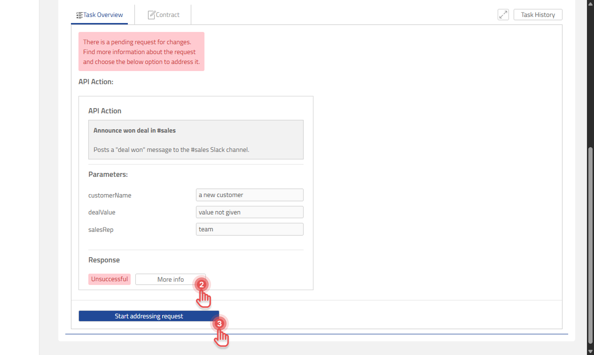Click the salesRep parameter field
This screenshot has width=594, height=355.
(250, 229)
